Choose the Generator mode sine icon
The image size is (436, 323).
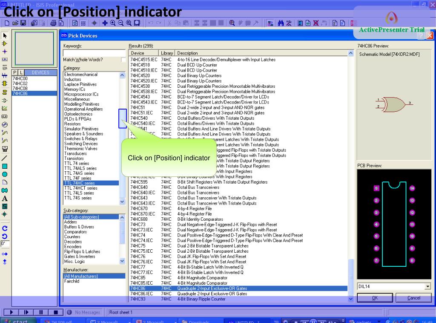pos(5,124)
